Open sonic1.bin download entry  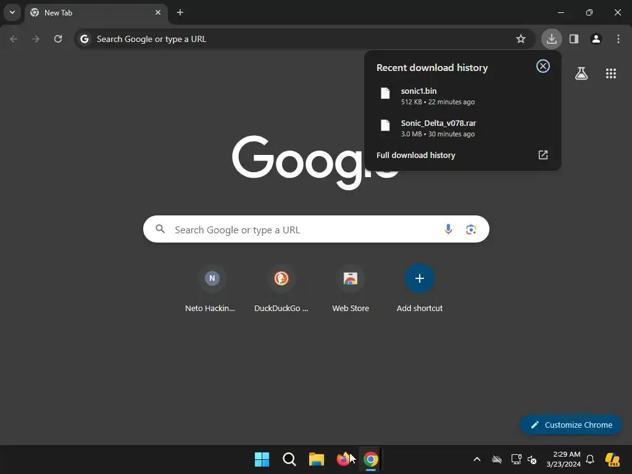[x=462, y=96]
